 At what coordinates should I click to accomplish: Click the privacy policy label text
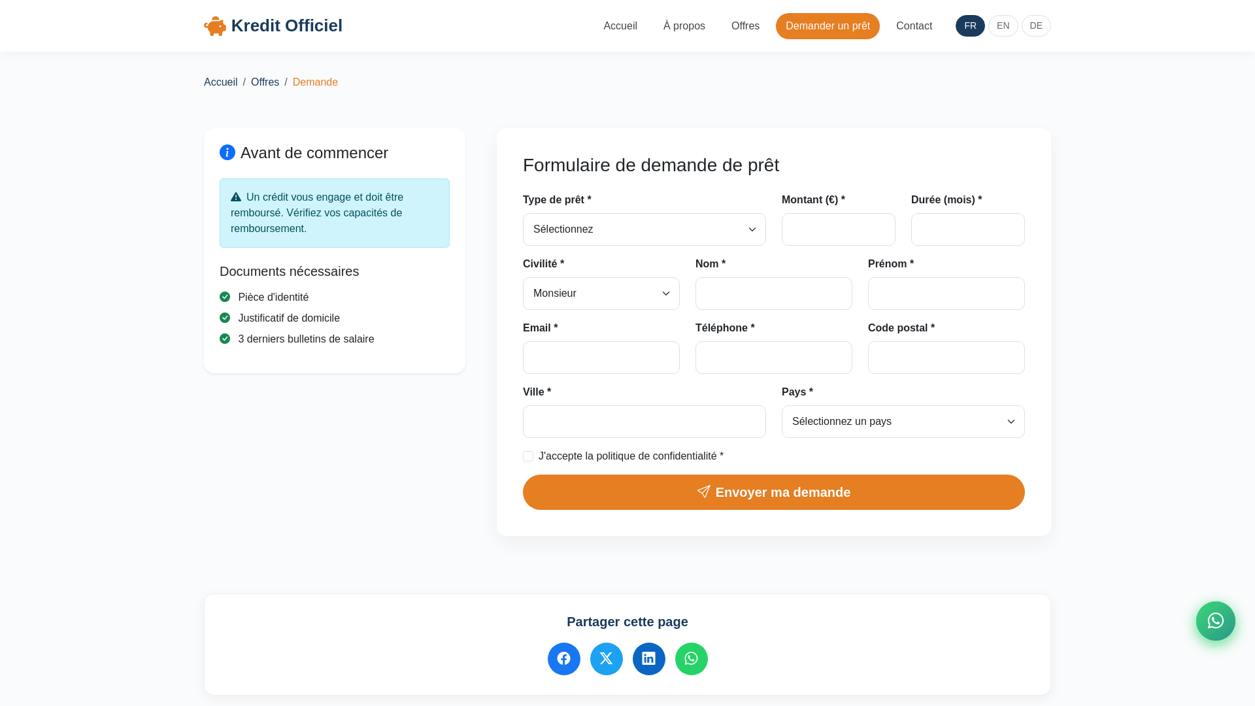point(631,456)
